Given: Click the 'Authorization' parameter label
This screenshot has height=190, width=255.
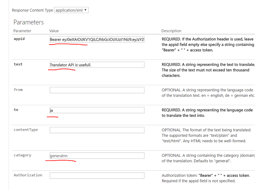Looking at the screenshot, I should [28, 175].
